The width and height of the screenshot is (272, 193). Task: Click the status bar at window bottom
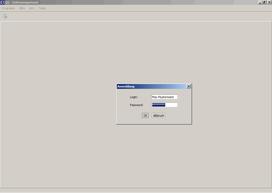click(136, 190)
